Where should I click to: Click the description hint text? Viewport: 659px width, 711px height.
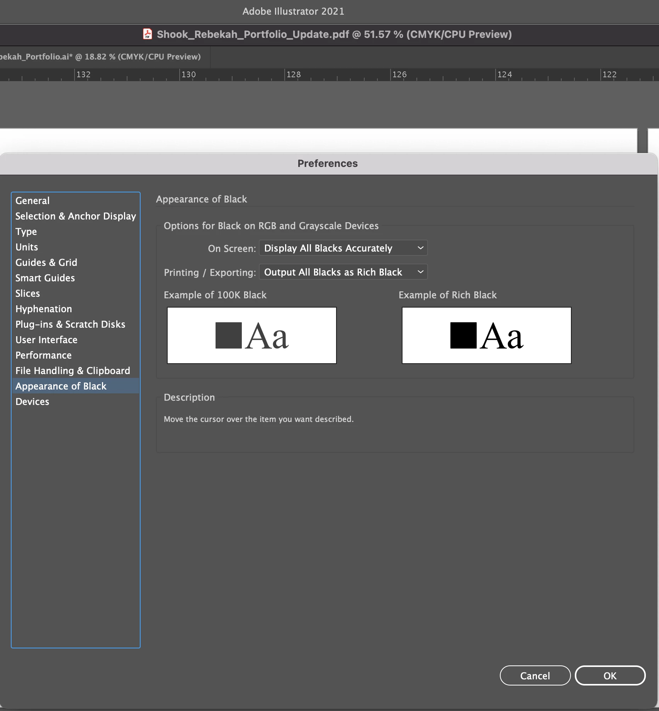coord(259,419)
